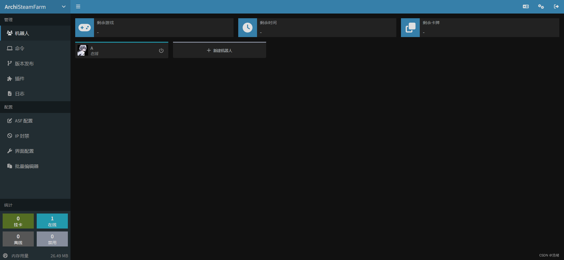Viewport: 564px width, 260px height.
Task: Click the language switch icon in header
Action: [x=526, y=6]
